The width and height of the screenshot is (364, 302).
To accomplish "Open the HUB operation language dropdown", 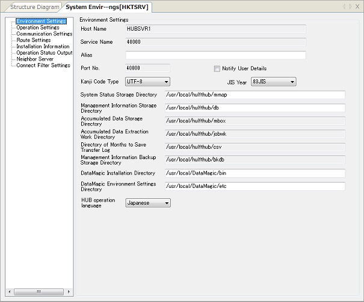I will pos(148,203).
